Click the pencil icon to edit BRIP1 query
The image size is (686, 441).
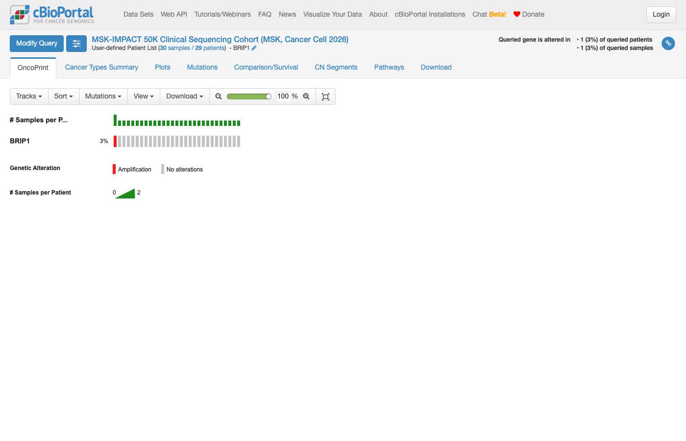(x=254, y=48)
